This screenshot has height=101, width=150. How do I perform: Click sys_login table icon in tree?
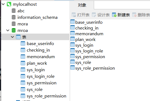pyautogui.click(x=23, y=70)
